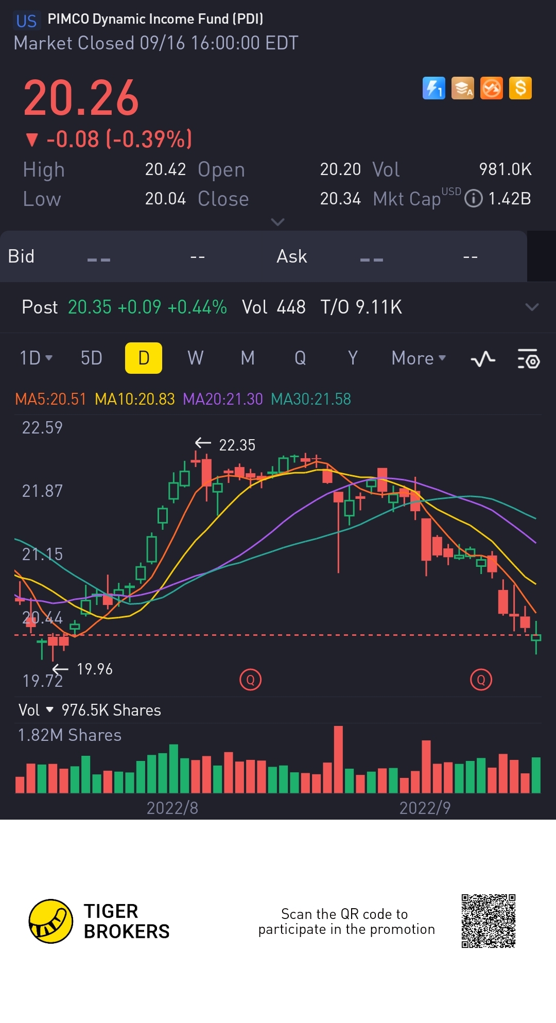Screen dimensions: 556x1023
Task: Tap the Tiger Brokers logo
Action: point(99,922)
